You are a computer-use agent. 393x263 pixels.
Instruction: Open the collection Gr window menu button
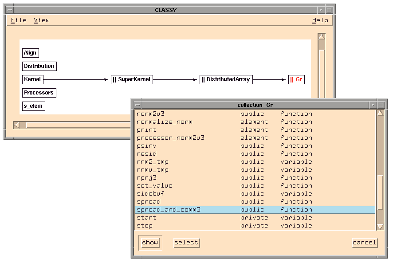pos(138,105)
